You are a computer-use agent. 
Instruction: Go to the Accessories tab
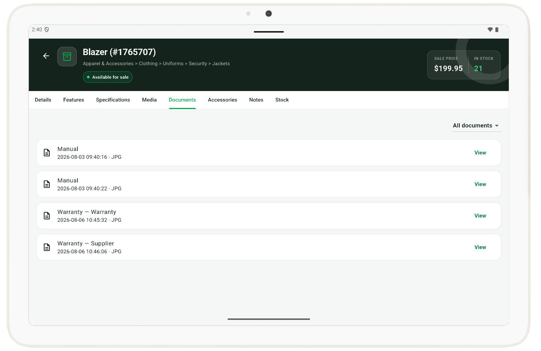222,100
